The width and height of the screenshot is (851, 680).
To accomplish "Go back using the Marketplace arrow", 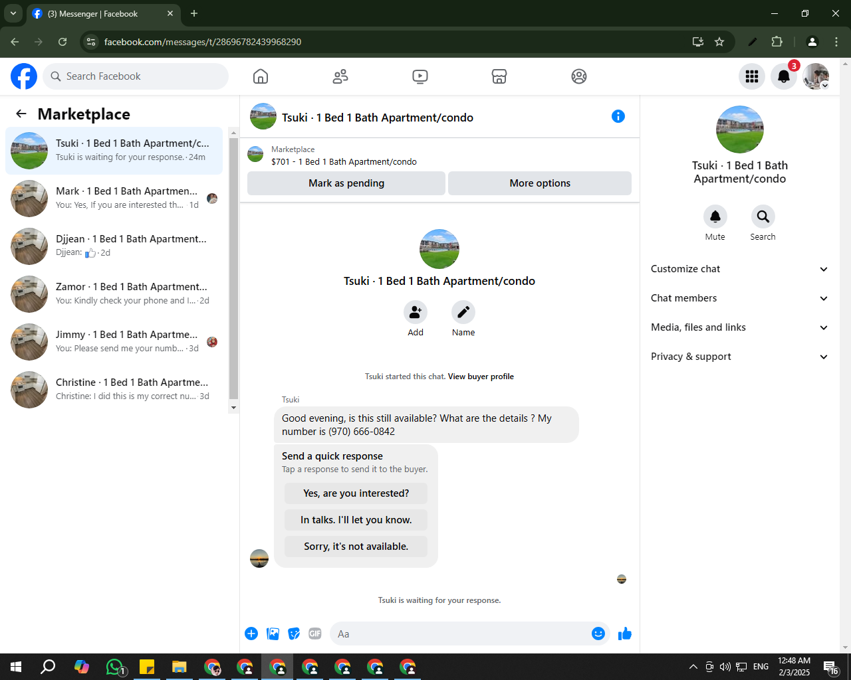I will coord(21,114).
